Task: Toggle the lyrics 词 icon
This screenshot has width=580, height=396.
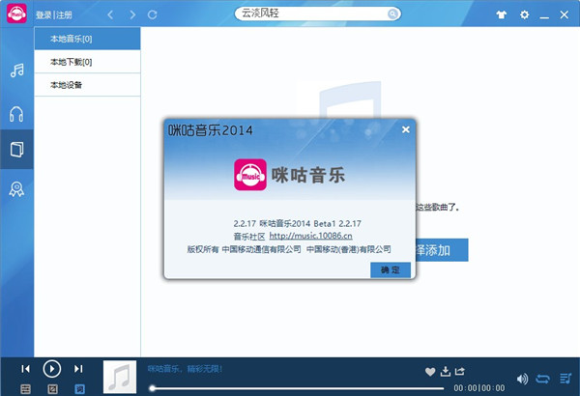Action: point(79,388)
